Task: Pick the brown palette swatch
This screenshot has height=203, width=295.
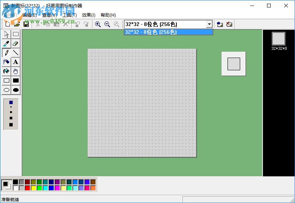Action: tap(93, 182)
